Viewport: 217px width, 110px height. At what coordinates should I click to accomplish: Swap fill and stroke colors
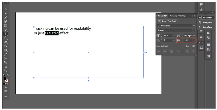[7, 75]
